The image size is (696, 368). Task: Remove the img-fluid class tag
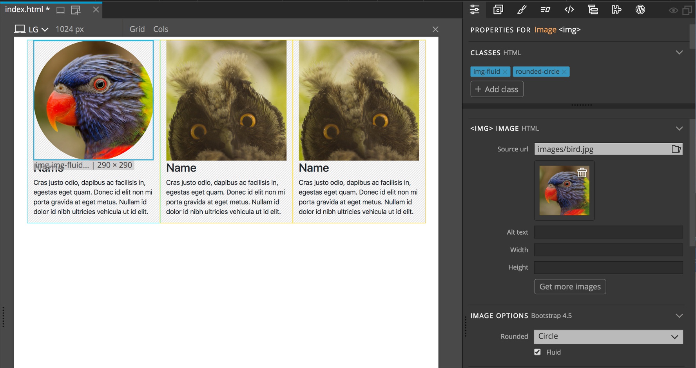[505, 72]
